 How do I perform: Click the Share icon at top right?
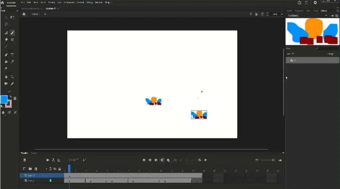pos(299,3)
